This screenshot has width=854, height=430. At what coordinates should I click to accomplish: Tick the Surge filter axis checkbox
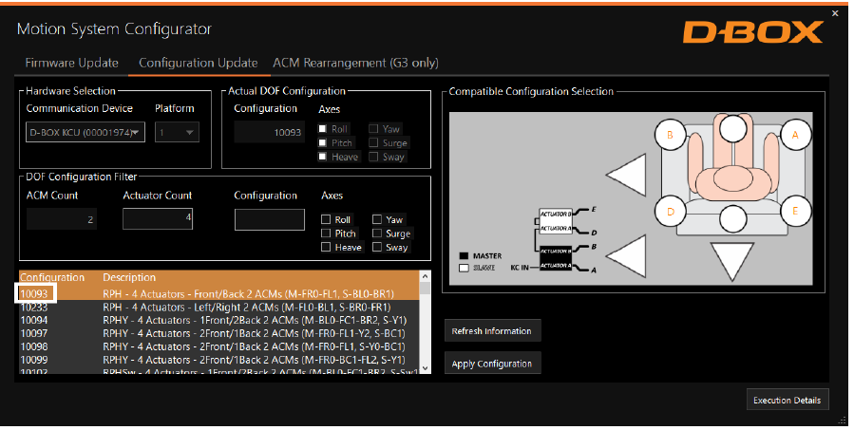click(x=378, y=234)
